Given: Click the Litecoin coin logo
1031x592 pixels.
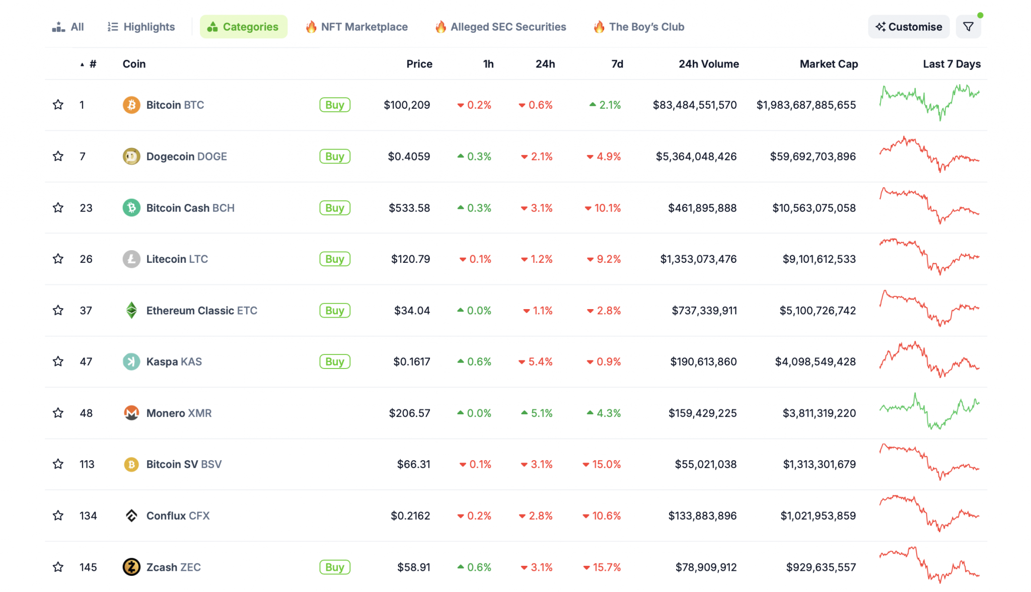Looking at the screenshot, I should (x=131, y=259).
